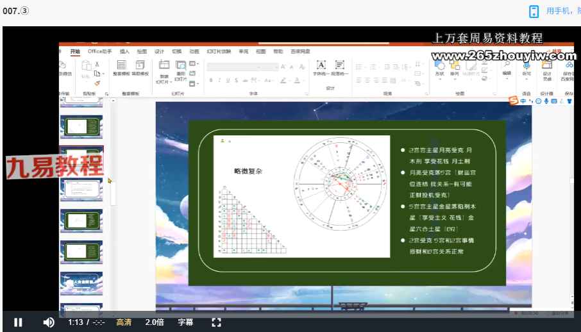Viewport: 581px width, 332px height.
Task: Open the 设计 ribbon tab
Action: pos(159,51)
